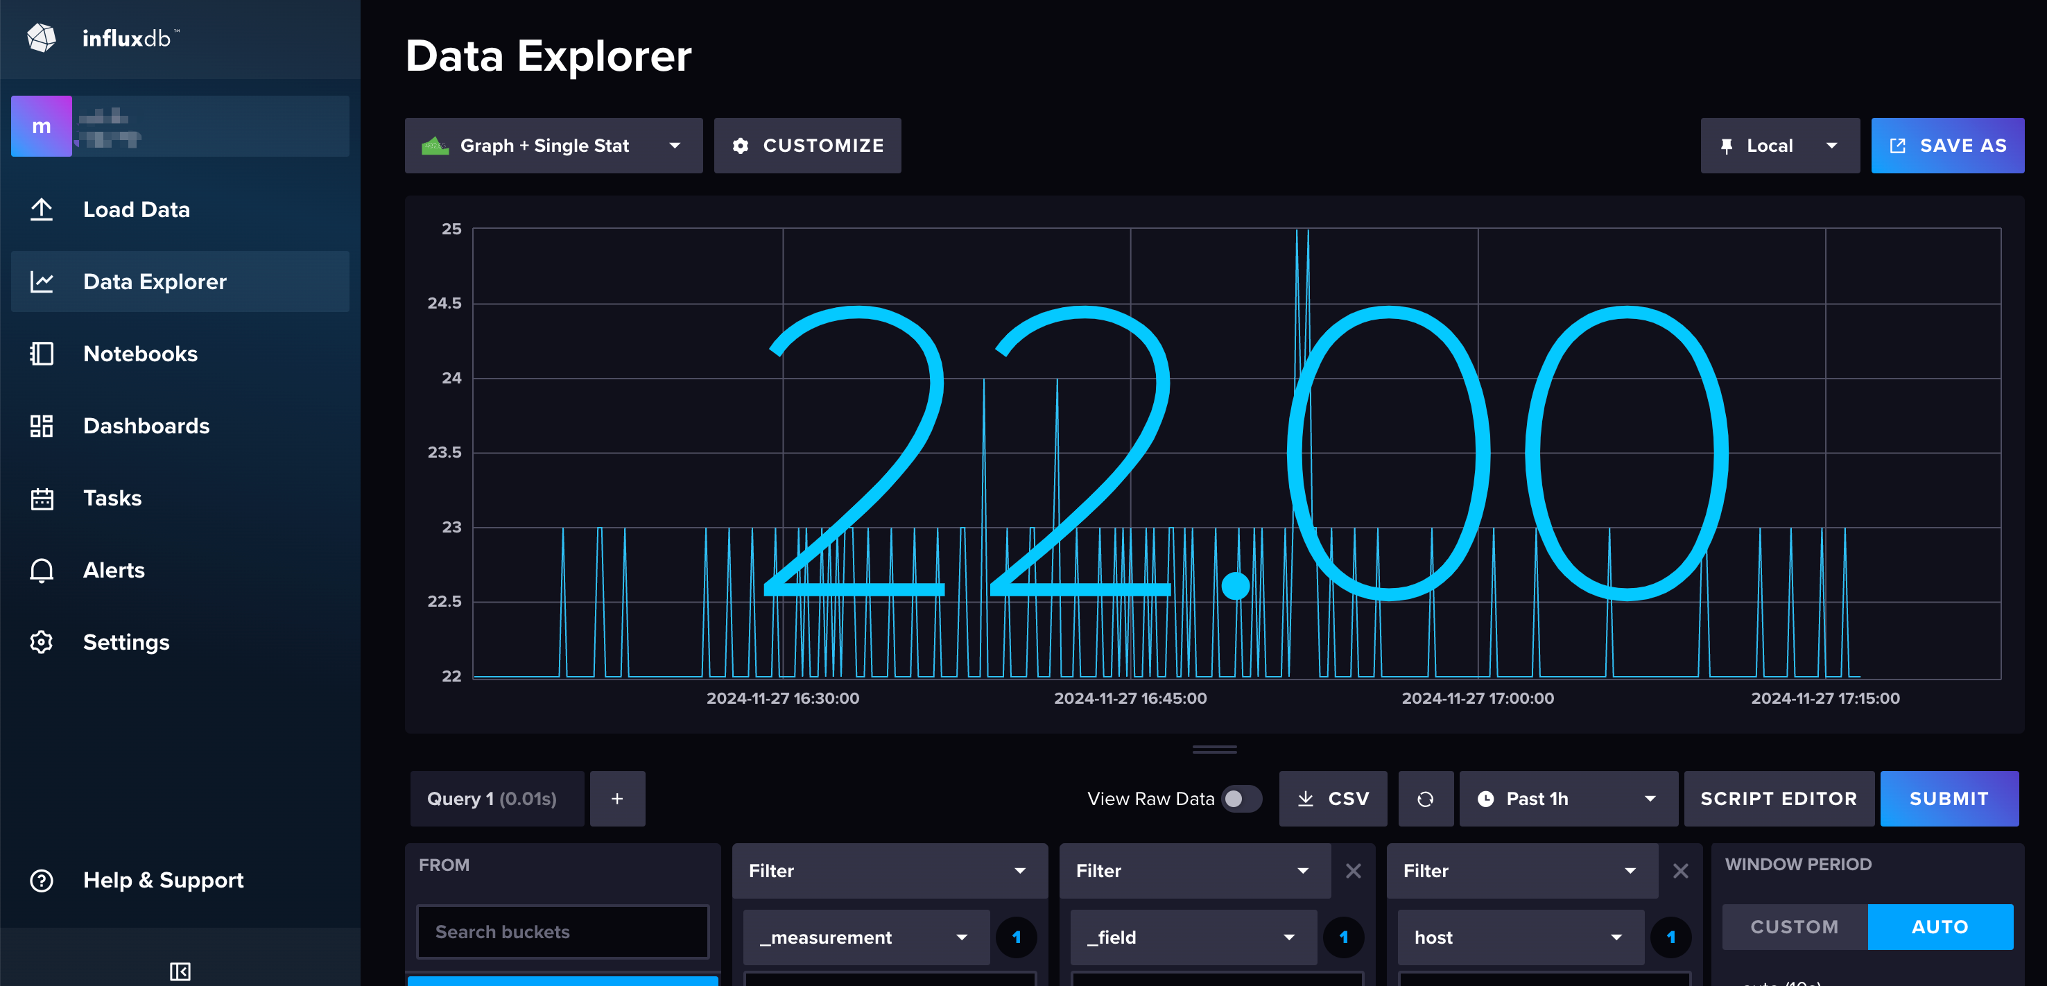Viewport: 2047px width, 986px height.
Task: Open the Notebooks section
Action: pos(140,354)
